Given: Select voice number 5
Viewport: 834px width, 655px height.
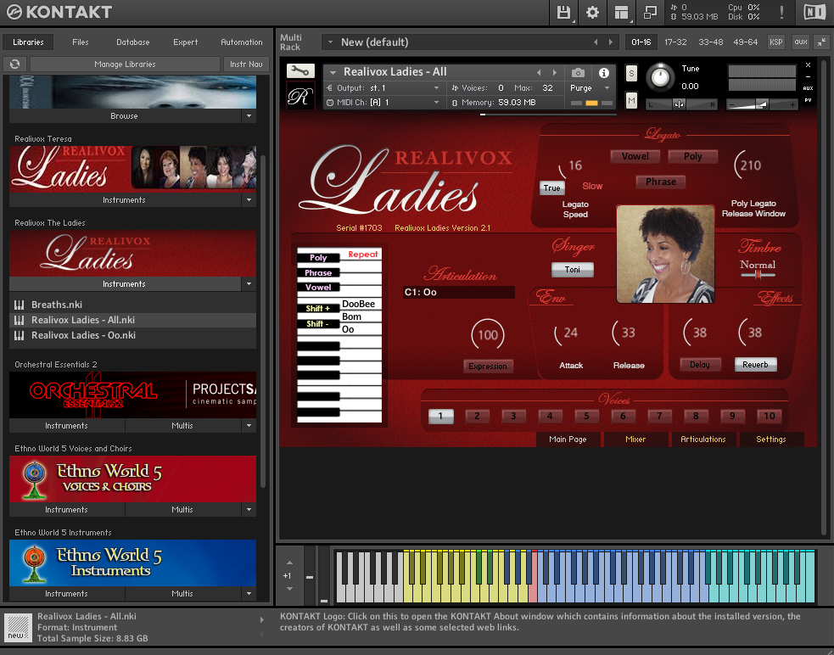Looking at the screenshot, I should tap(586, 416).
